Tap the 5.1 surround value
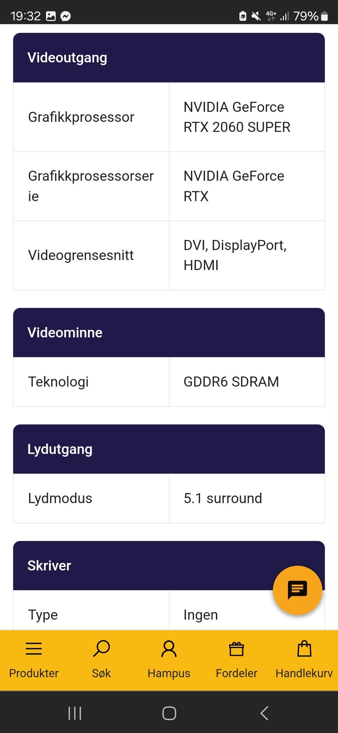 pos(223,498)
